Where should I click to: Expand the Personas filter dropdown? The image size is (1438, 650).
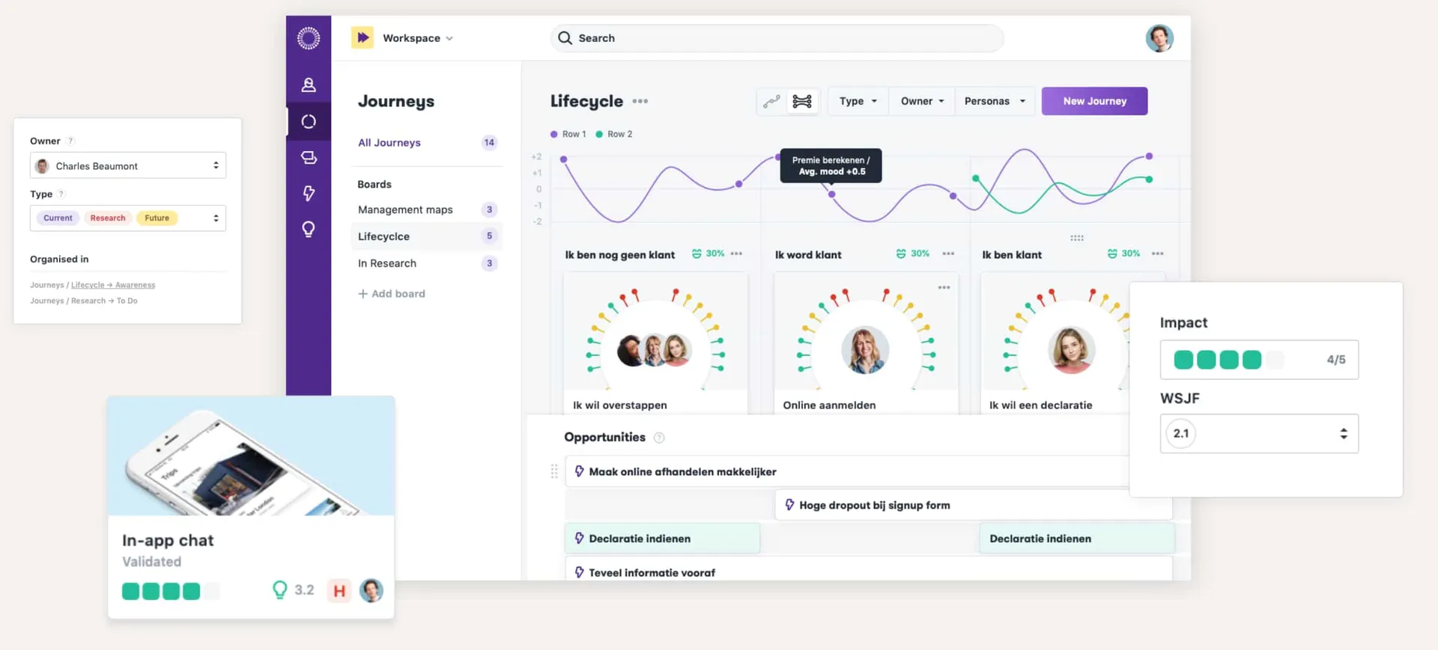[995, 101]
